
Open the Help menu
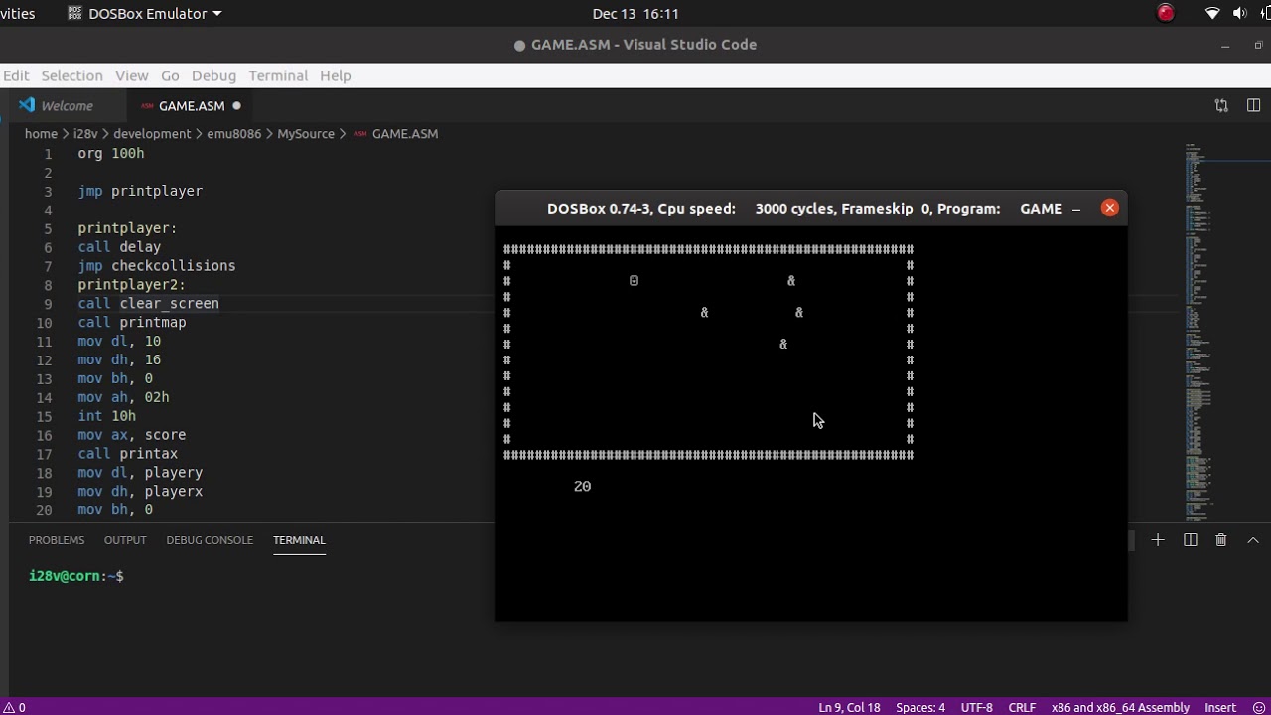[335, 75]
